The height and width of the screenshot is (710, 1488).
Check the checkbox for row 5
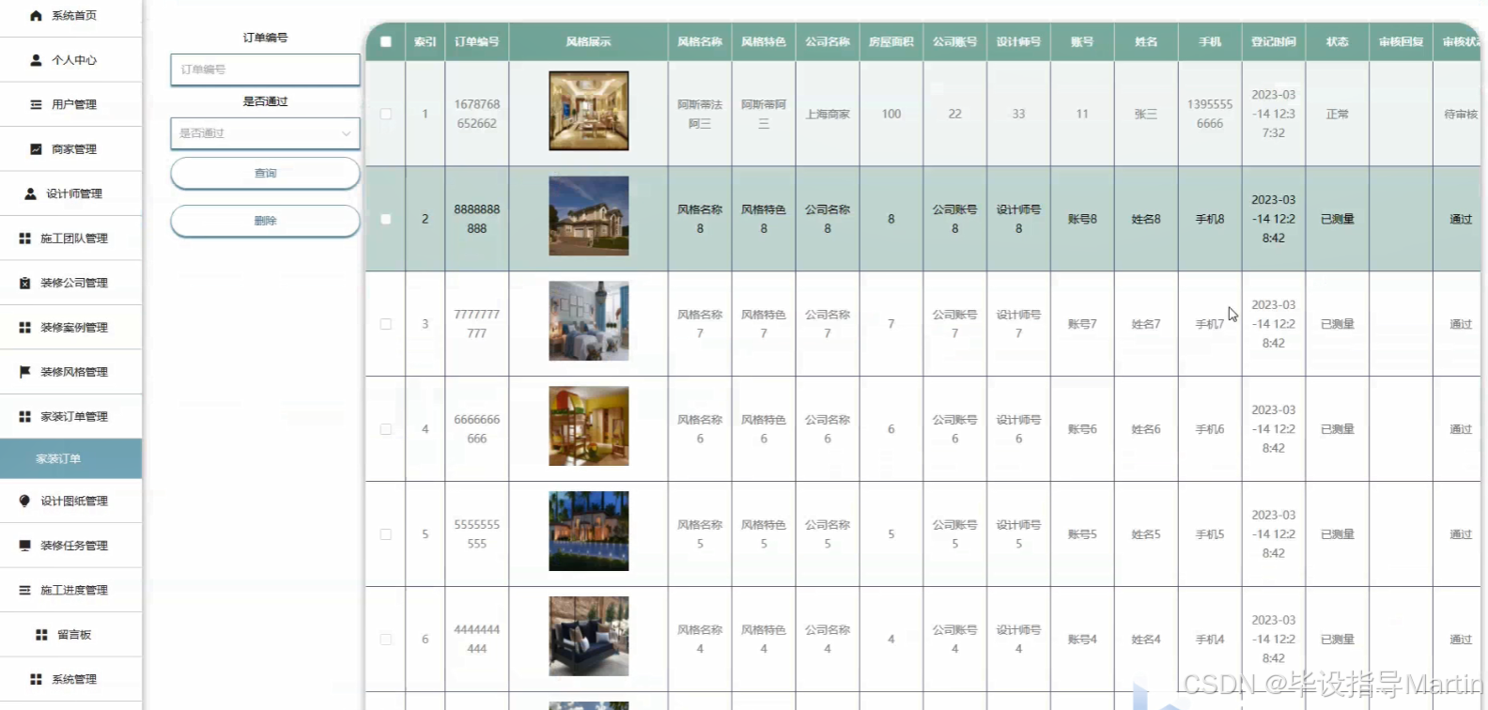coord(386,534)
